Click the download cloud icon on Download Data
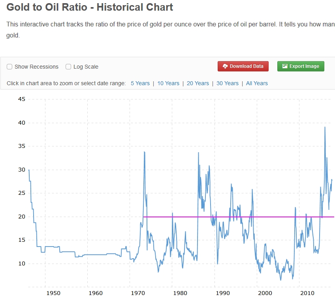Viewport: 335px width, 297px height. [x=225, y=66]
